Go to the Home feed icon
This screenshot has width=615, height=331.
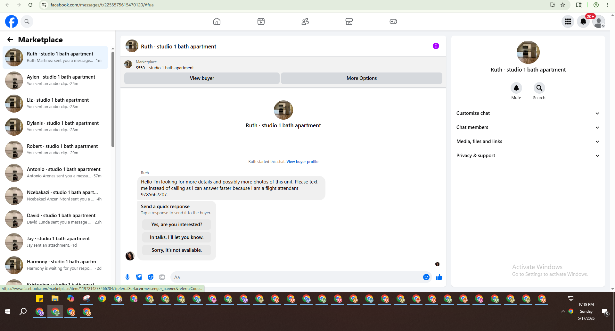pos(217,21)
